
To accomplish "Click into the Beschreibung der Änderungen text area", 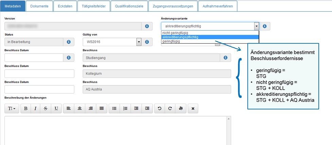I will tap(116, 130).
